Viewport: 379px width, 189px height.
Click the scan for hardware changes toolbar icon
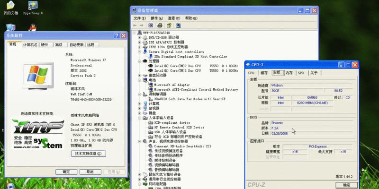[x=178, y=26]
